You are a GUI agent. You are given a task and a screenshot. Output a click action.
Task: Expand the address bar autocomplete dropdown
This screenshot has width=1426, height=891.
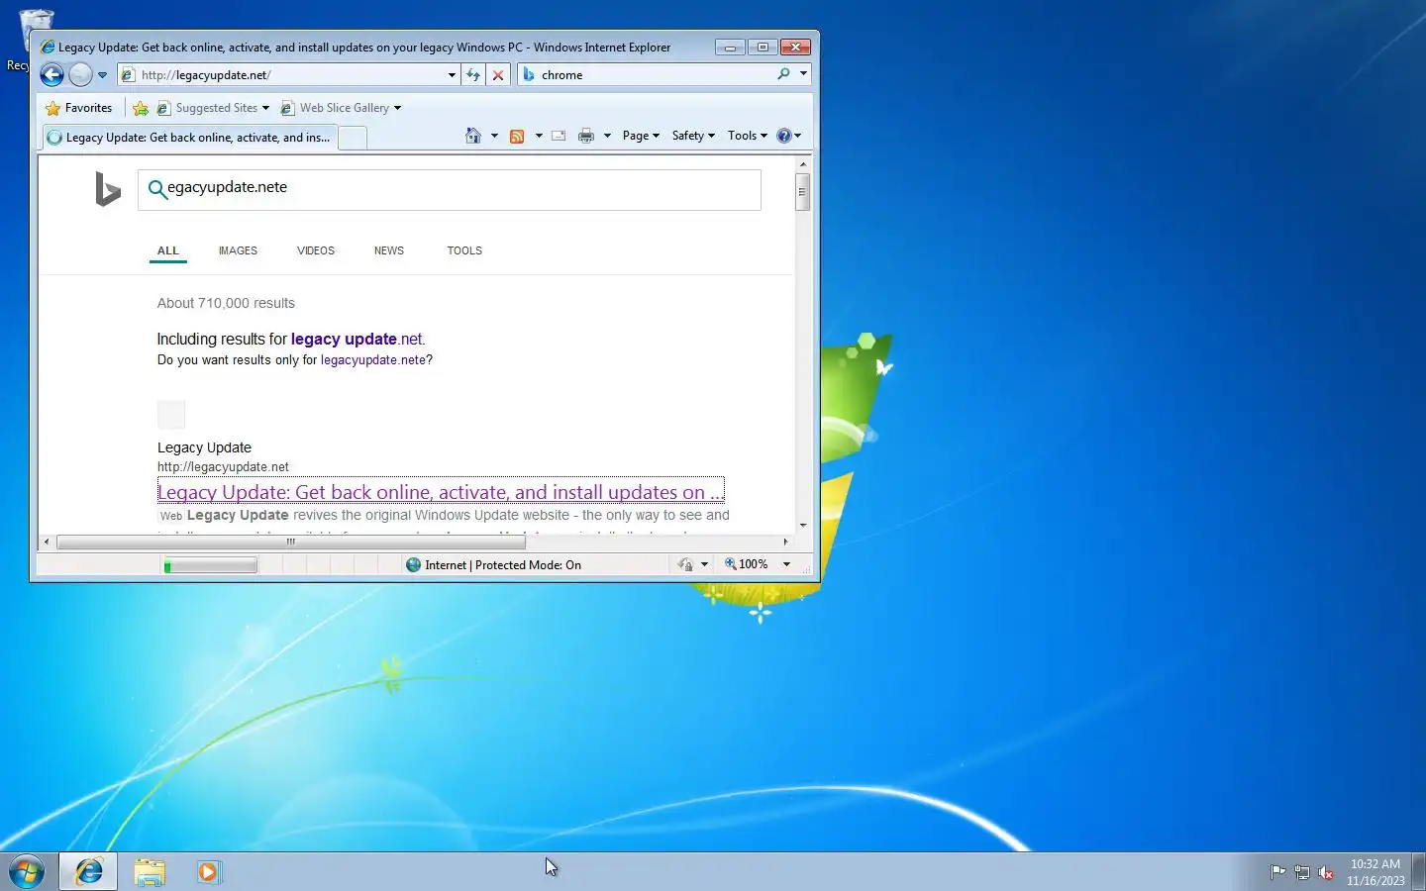452,75
